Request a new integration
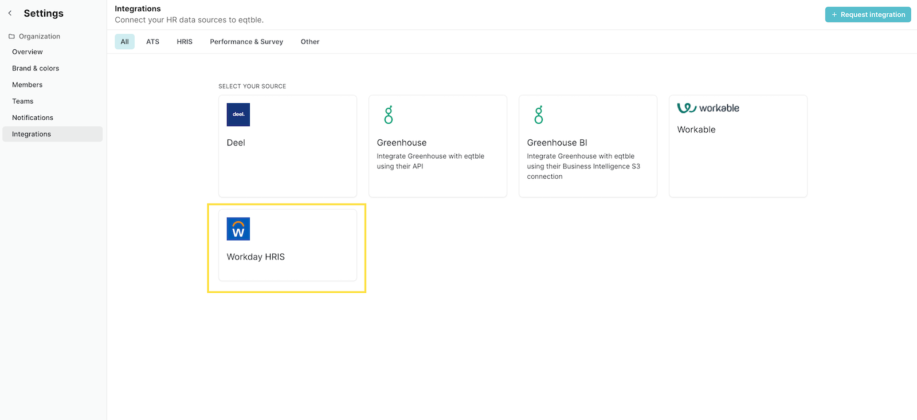917x420 pixels. click(x=868, y=14)
